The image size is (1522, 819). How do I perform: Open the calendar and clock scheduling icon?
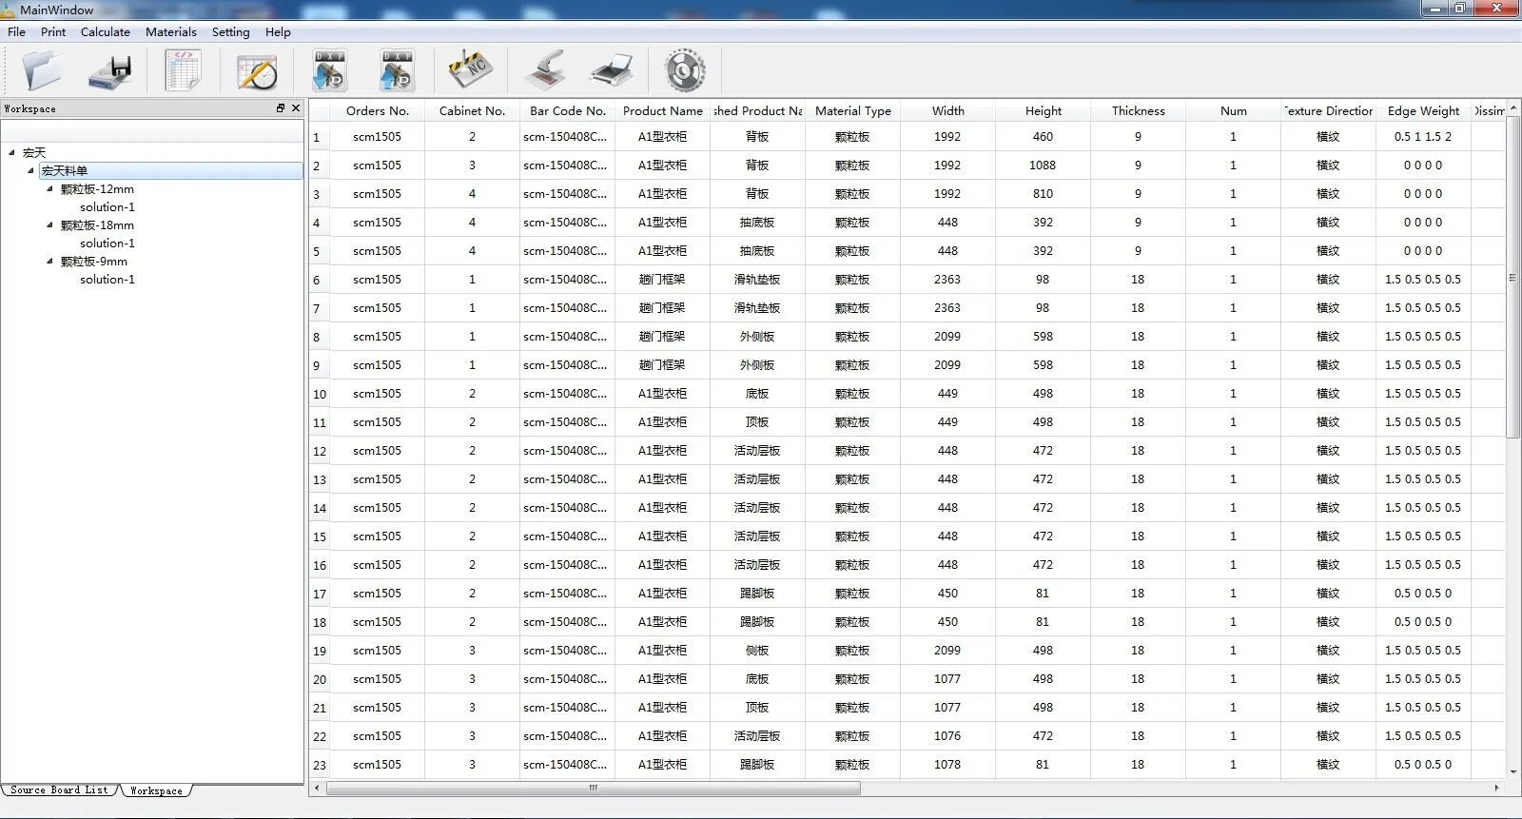[x=256, y=71]
